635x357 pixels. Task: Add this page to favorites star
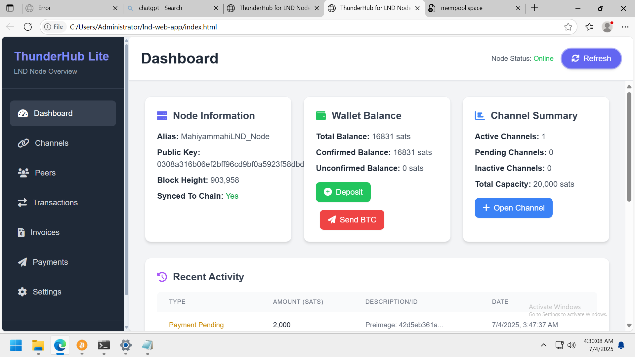(x=568, y=27)
